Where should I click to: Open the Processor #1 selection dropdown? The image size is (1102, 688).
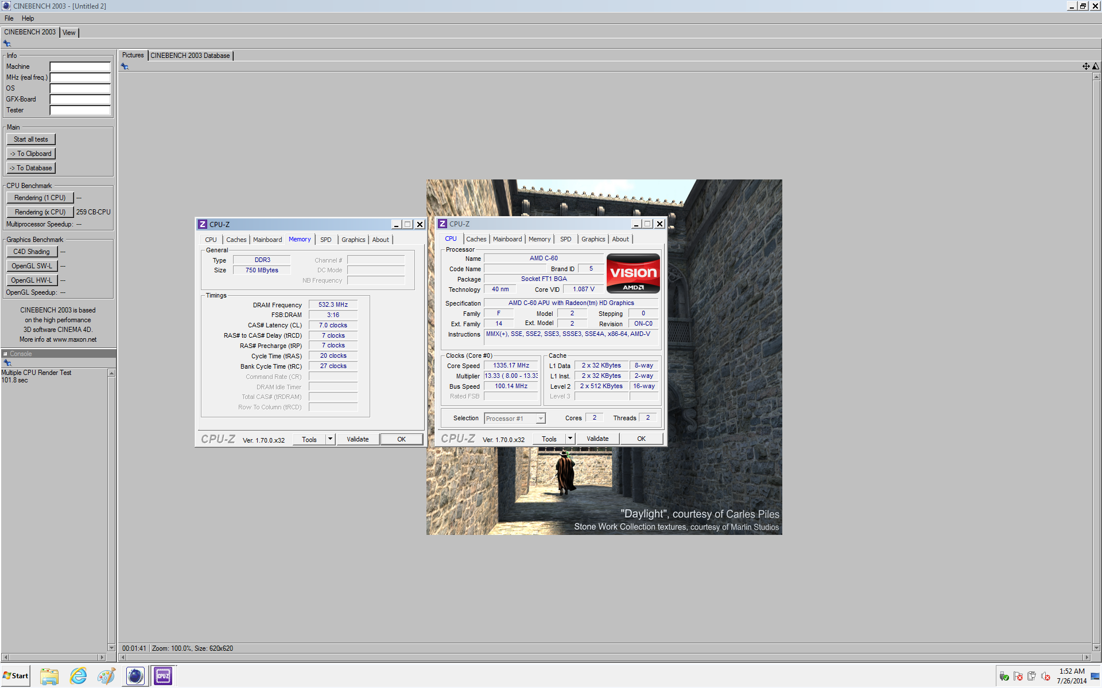[x=541, y=419]
